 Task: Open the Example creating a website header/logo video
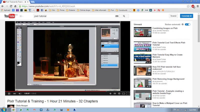pyautogui.click(x=168, y=92)
